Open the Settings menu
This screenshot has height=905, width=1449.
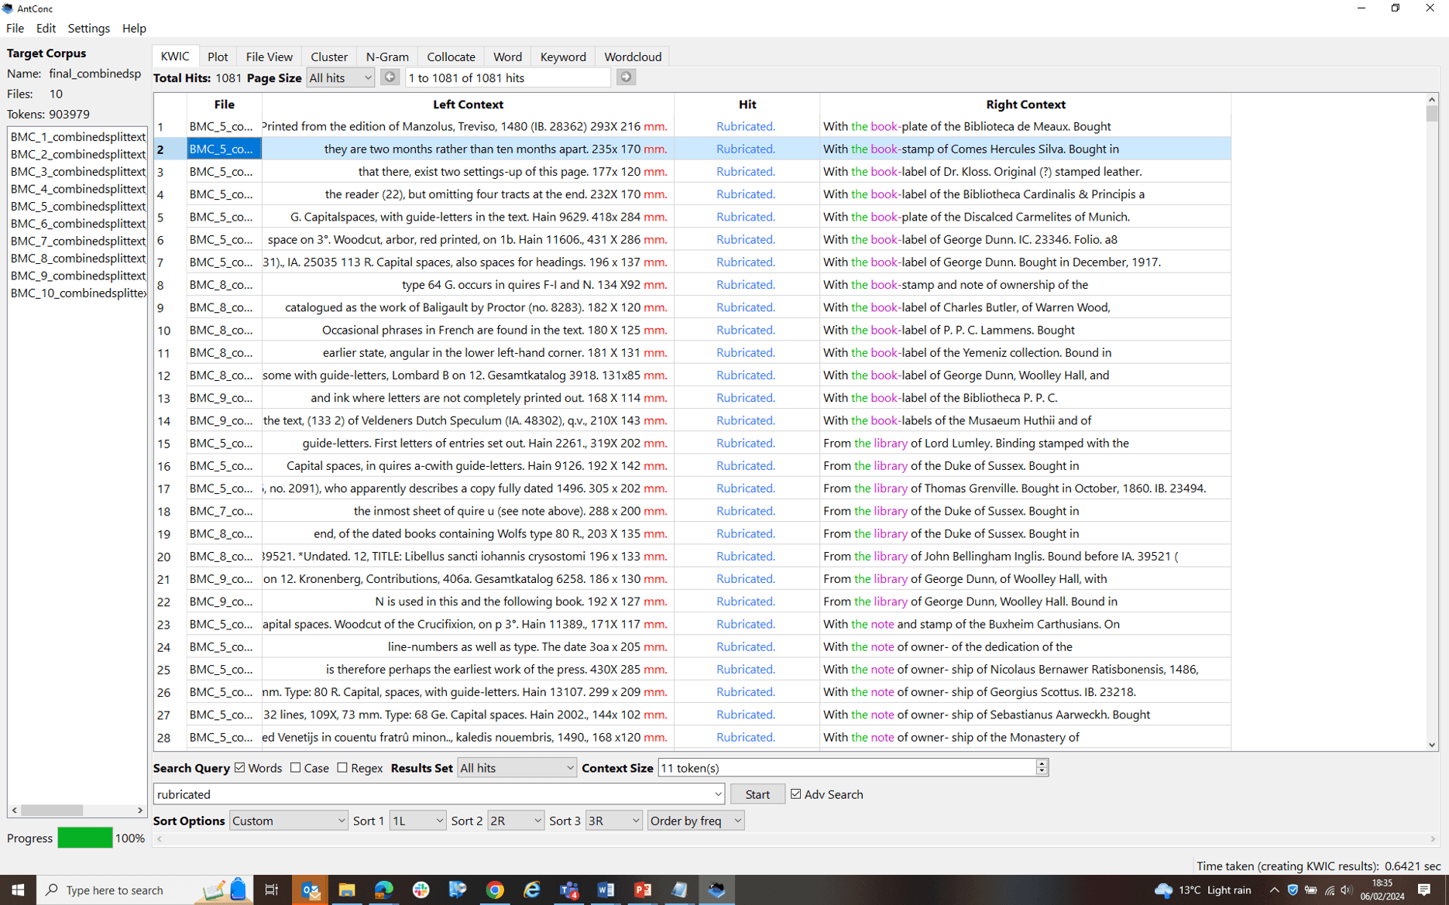click(x=88, y=28)
